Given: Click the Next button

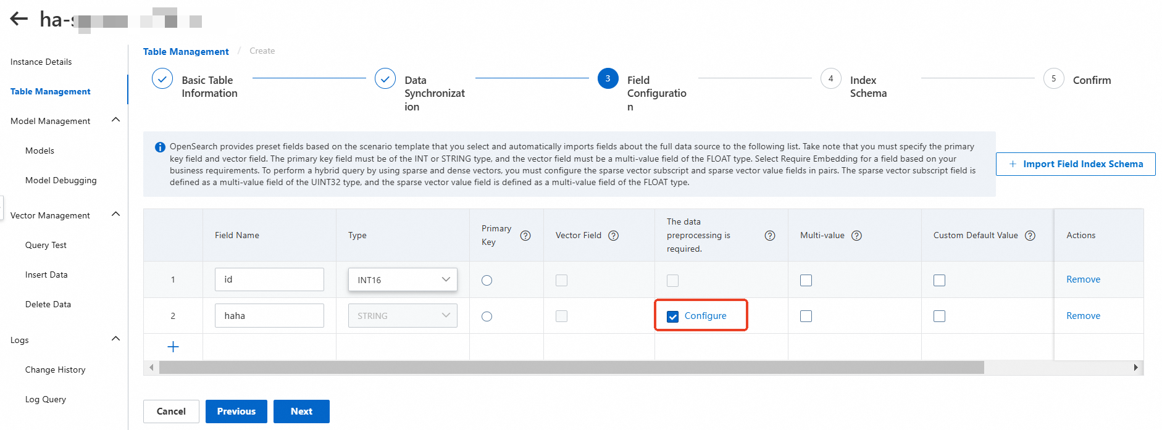Looking at the screenshot, I should click(301, 411).
